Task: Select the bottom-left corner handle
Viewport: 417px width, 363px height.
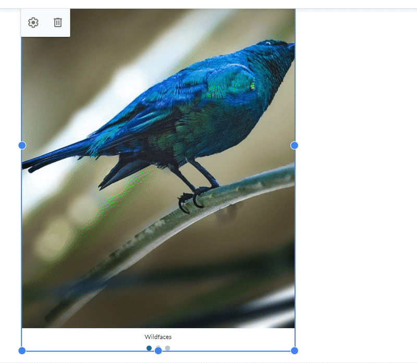Action: [x=22, y=351]
